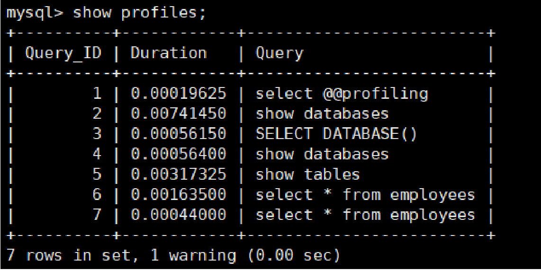Viewport: 541px width, 270px height.
Task: Click 'select * from employees' in row 7
Action: click(365, 216)
